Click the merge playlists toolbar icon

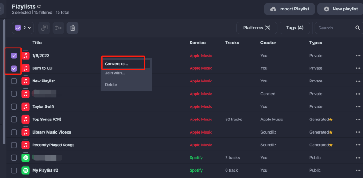(59, 28)
